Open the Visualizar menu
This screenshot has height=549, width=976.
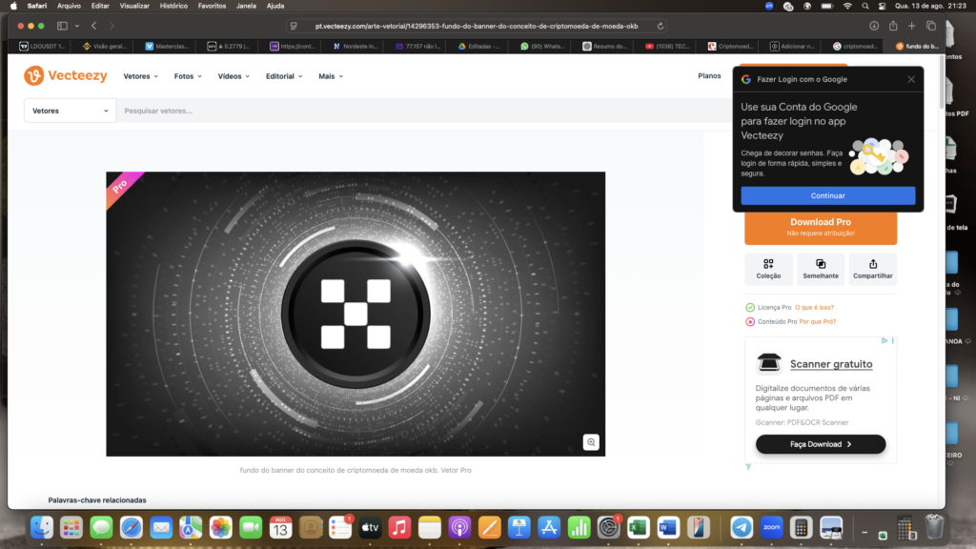point(134,7)
